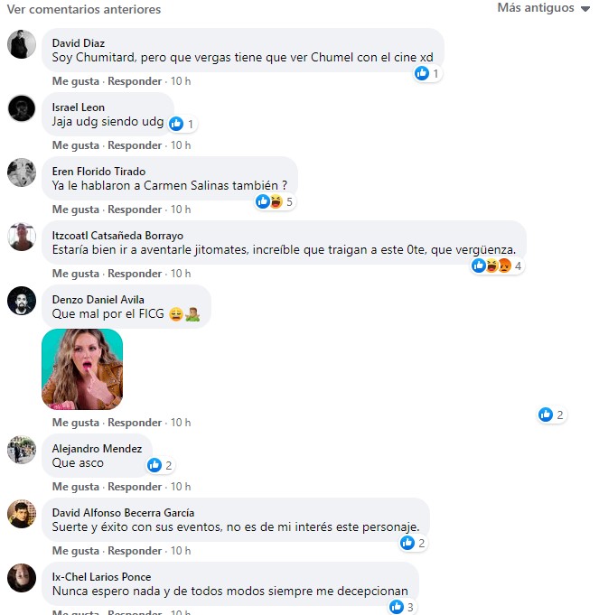
Task: Open David Diaz's profile picture
Action: 22,43
